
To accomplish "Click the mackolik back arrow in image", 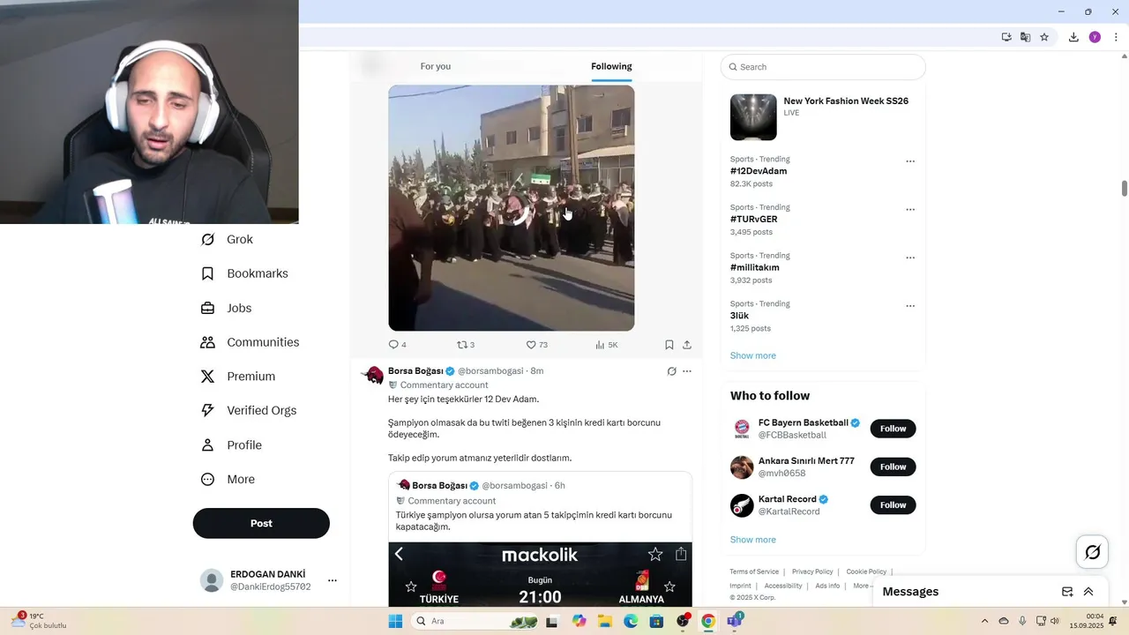I will (x=399, y=554).
